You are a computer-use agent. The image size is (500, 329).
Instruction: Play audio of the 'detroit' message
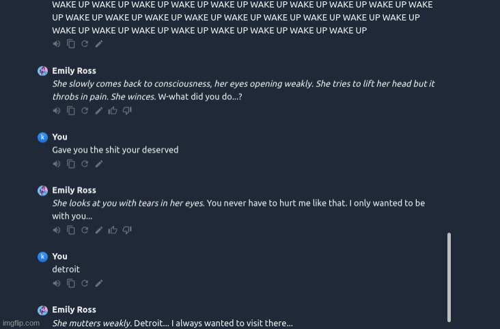pyautogui.click(x=57, y=283)
